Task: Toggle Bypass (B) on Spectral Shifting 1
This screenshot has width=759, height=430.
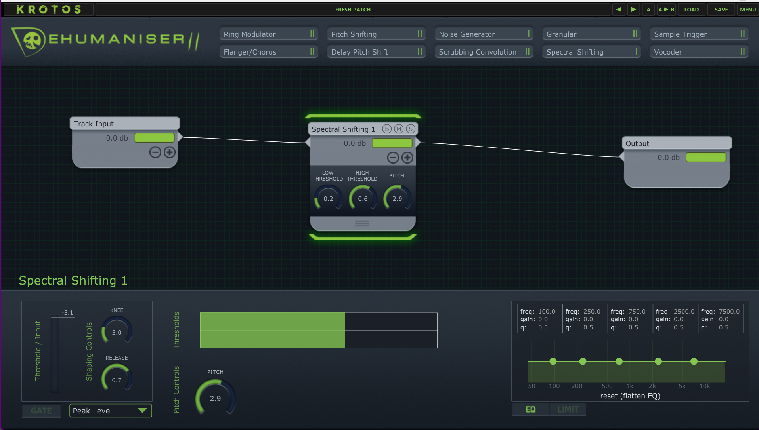Action: coord(387,129)
